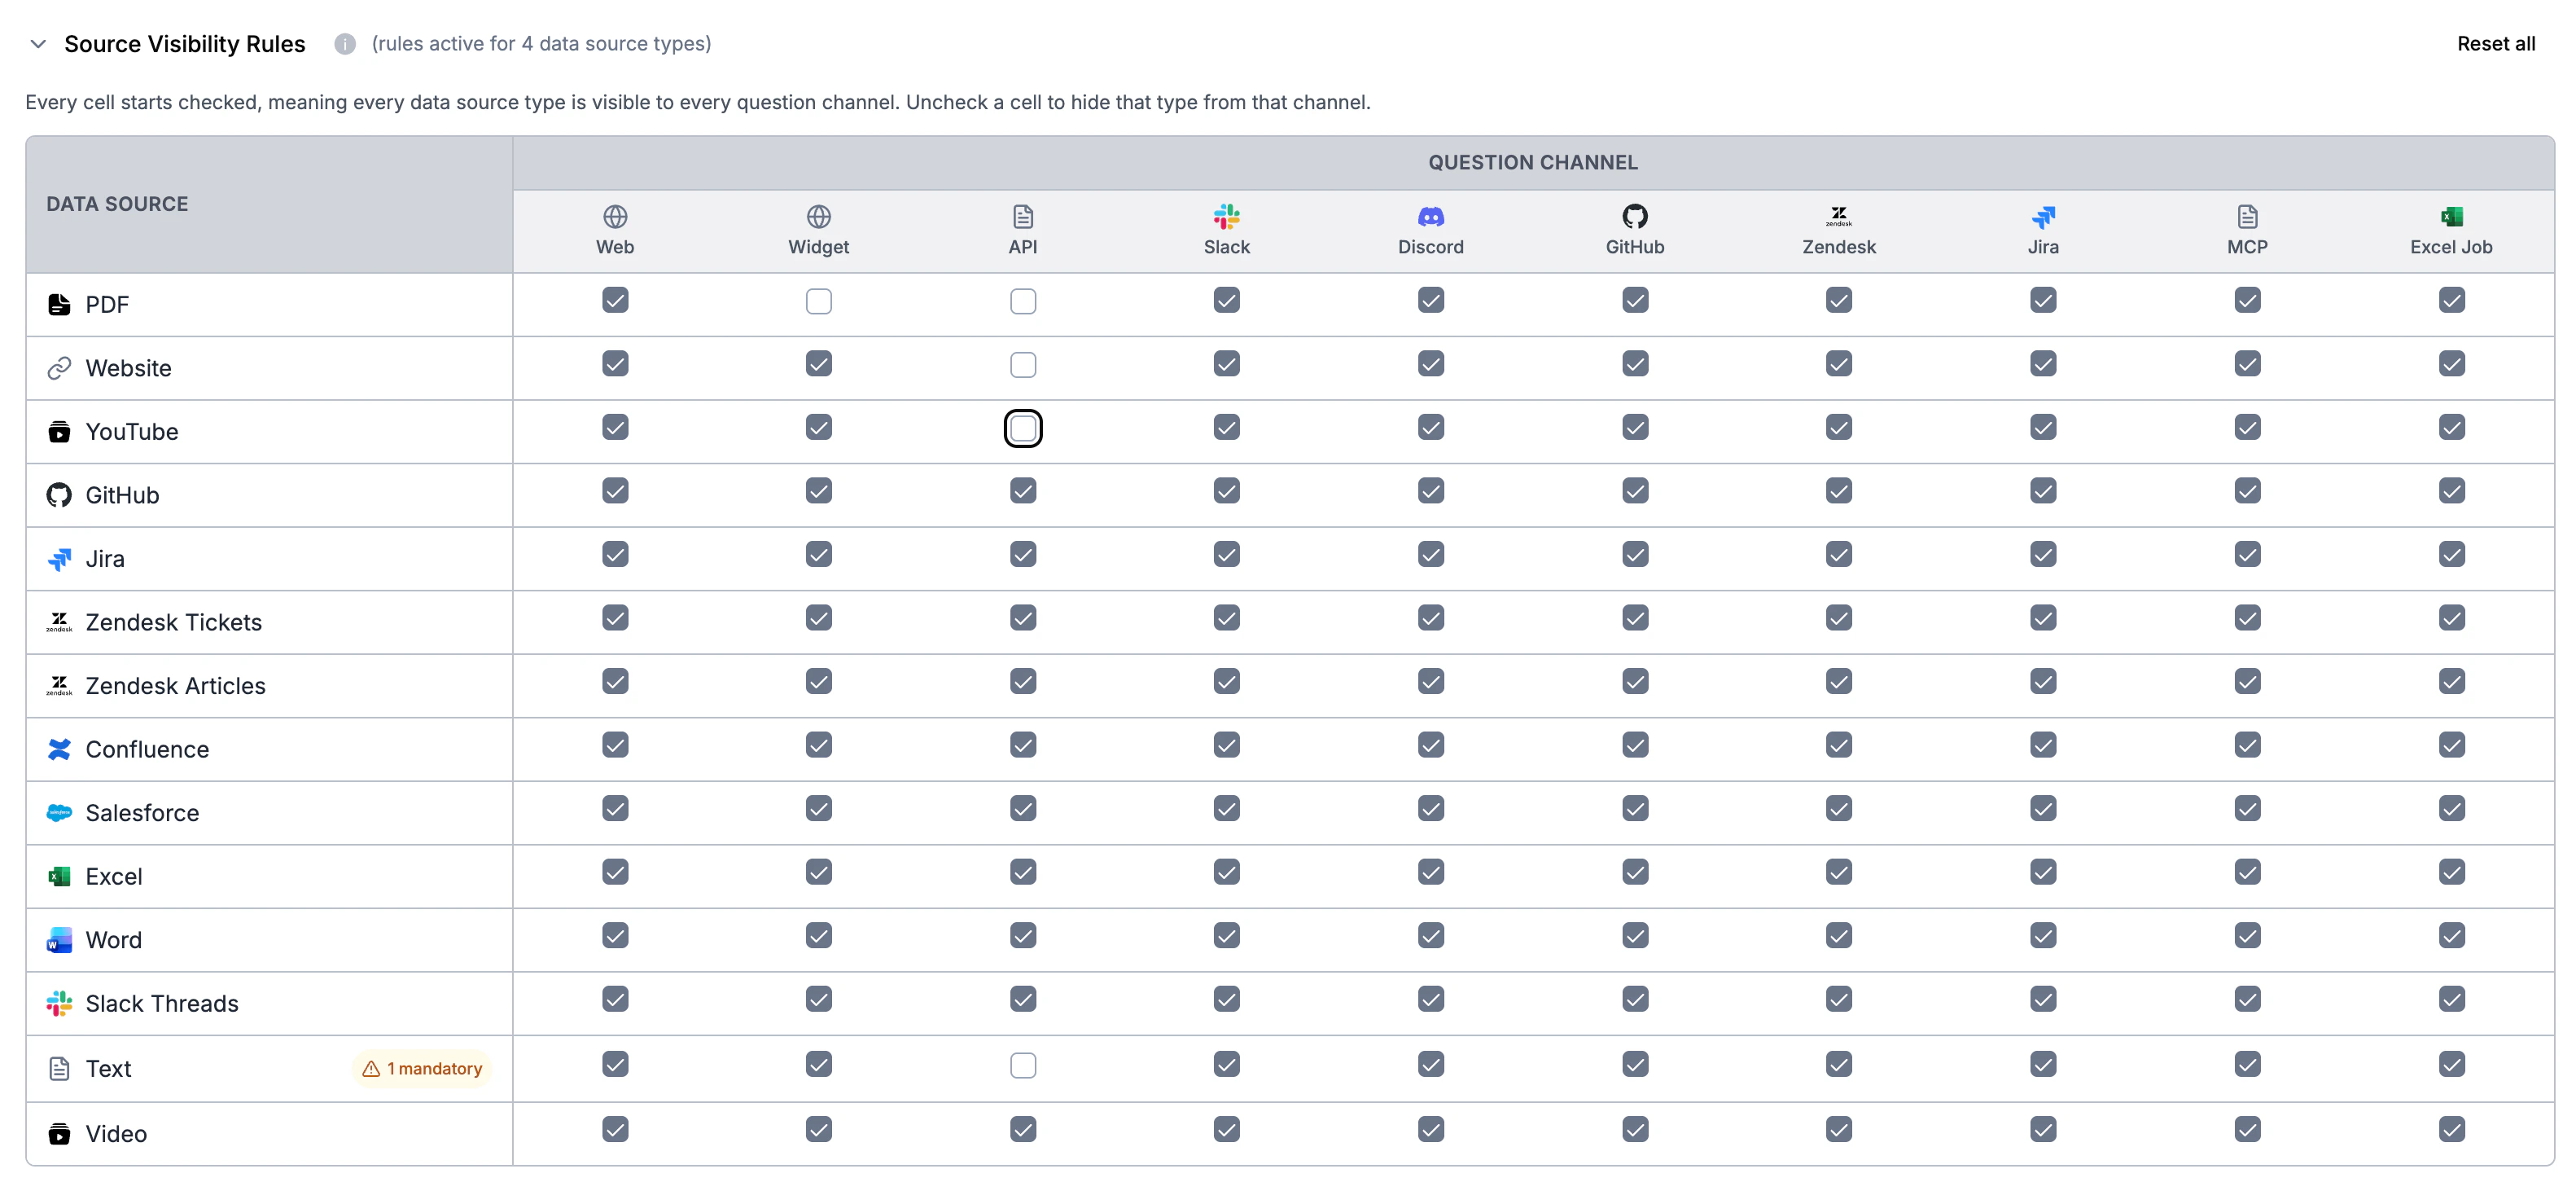Uncheck Website for the Widget channel

pyautogui.click(x=819, y=363)
